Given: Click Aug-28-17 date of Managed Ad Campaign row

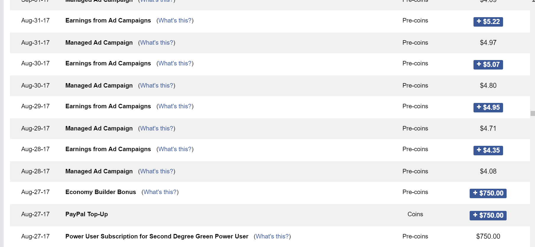Looking at the screenshot, I should click(35, 171).
